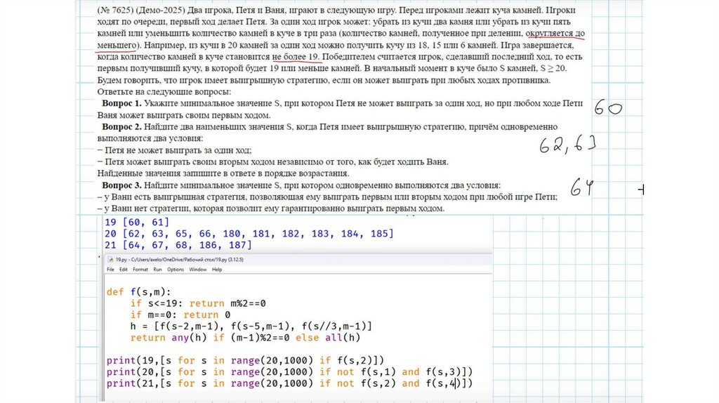Click the handwritten answer '64'

pyautogui.click(x=582, y=187)
